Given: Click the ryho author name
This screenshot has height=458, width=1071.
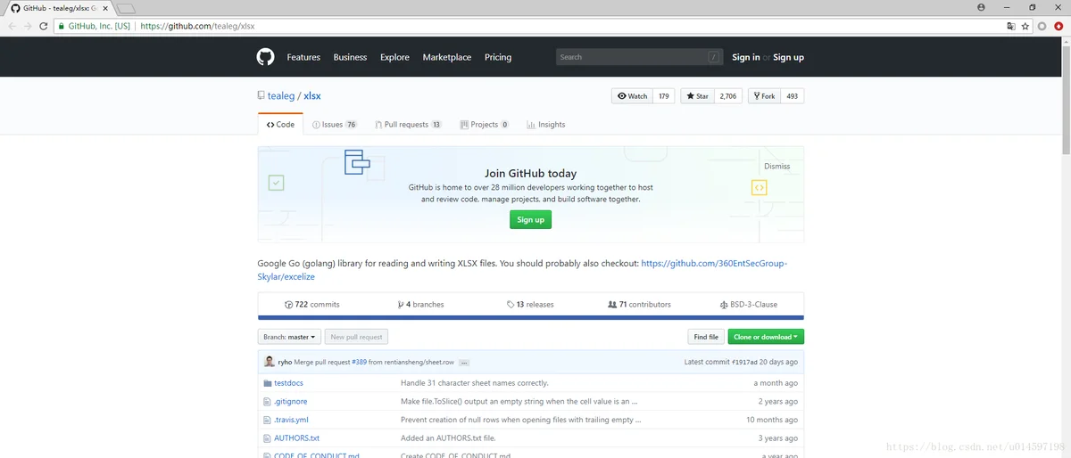Looking at the screenshot, I should [285, 363].
